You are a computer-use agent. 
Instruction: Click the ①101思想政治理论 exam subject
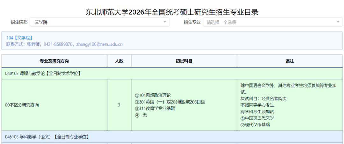point(153,95)
